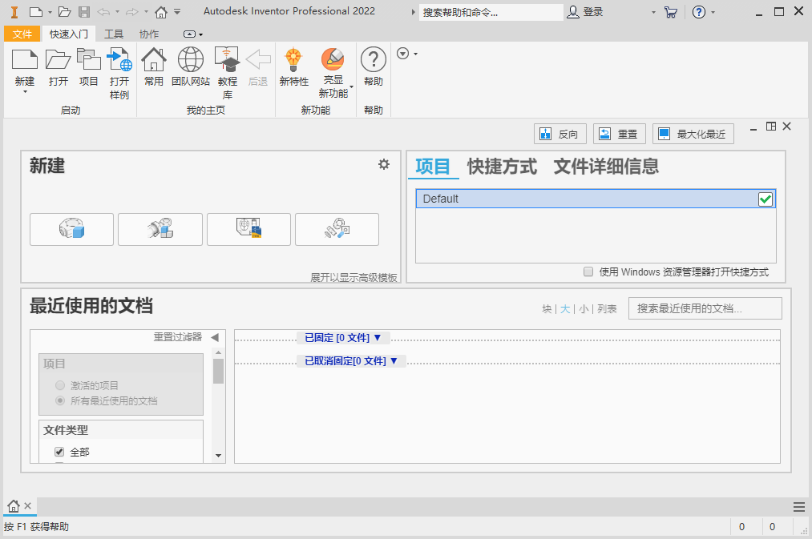Image resolution: width=812 pixels, height=539 pixels.
Task: Click the 最大化最近 button
Action: pos(693,135)
